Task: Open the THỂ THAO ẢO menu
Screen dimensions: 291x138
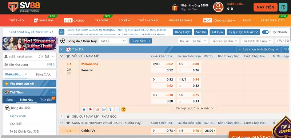Action: click(x=148, y=21)
